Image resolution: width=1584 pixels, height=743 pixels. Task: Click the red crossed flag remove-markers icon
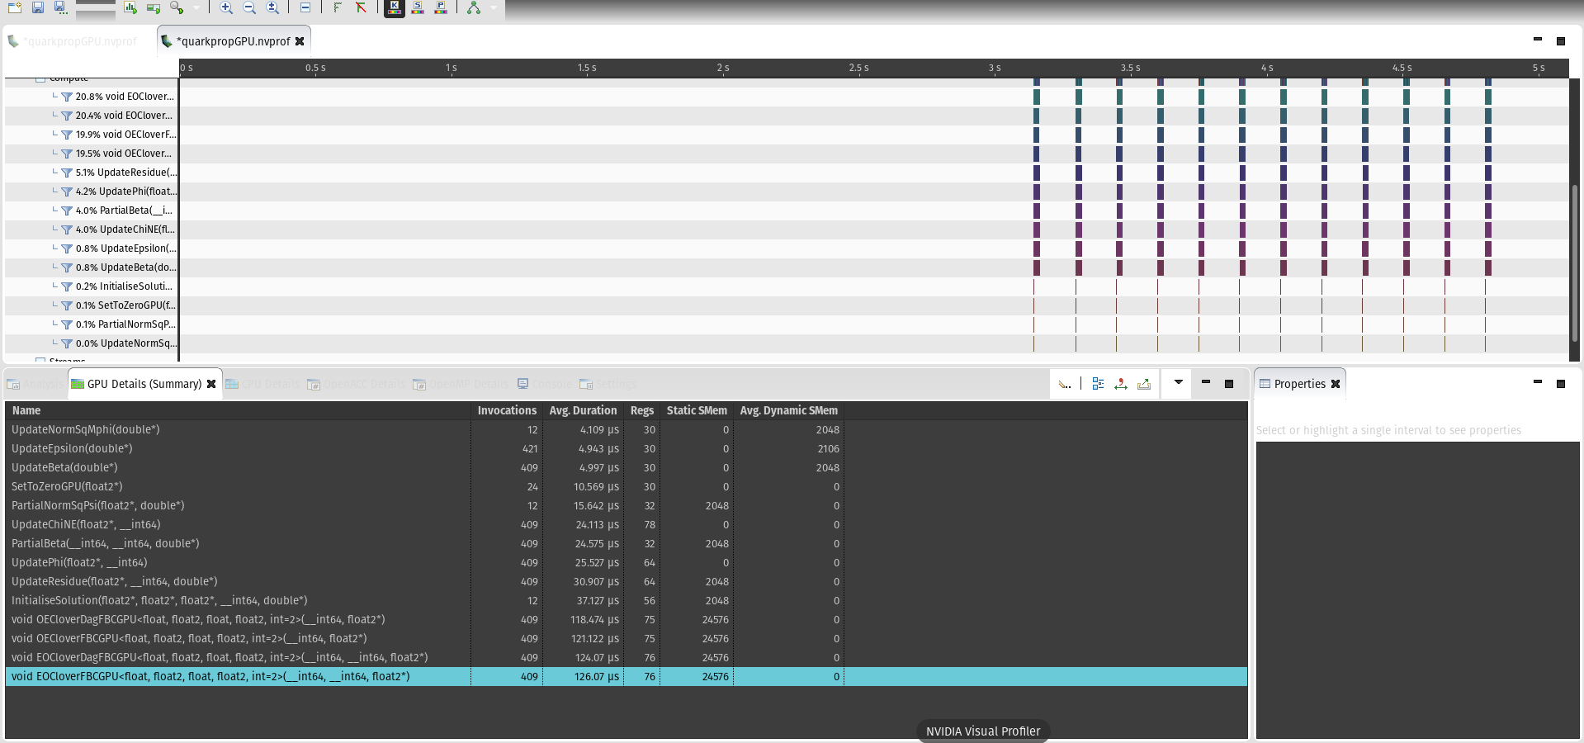361,7
